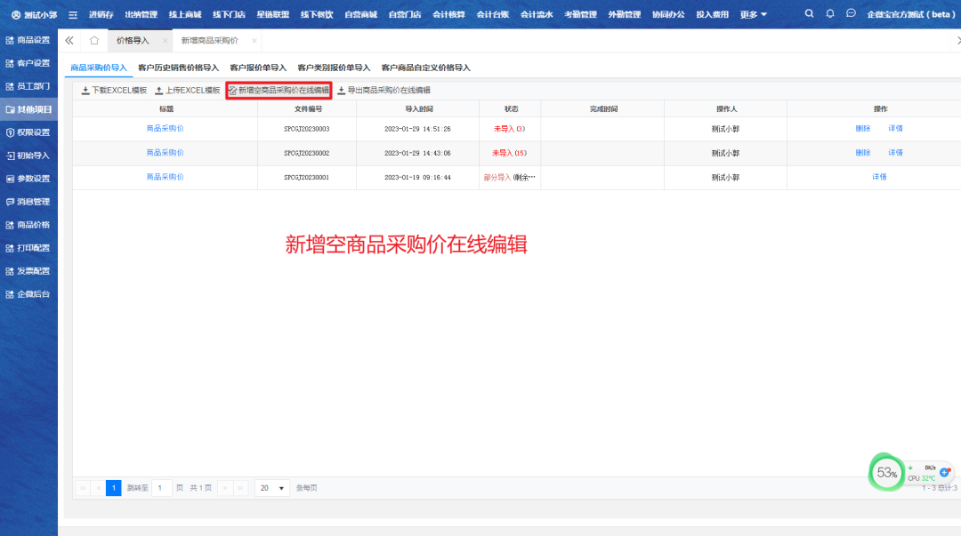Expand the 更多 dropdown menu
The width and height of the screenshot is (961, 536).
[x=753, y=15]
